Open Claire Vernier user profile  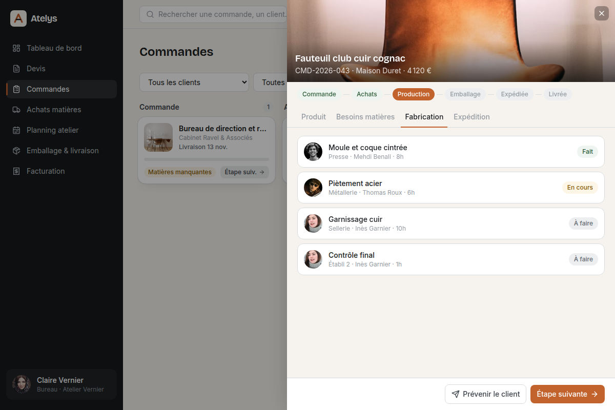[61, 384]
